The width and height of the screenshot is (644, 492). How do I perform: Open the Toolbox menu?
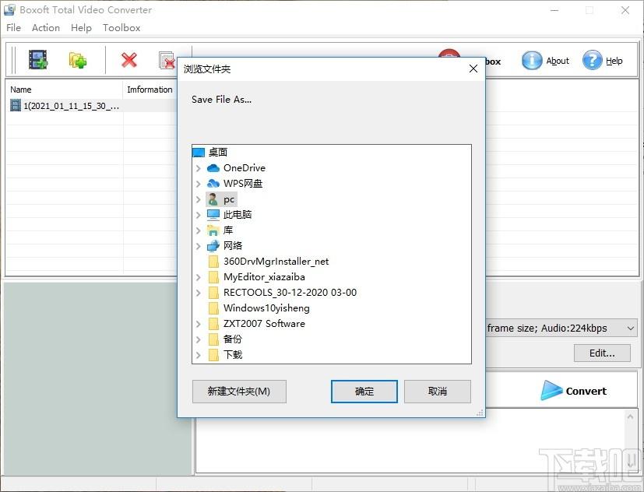121,28
